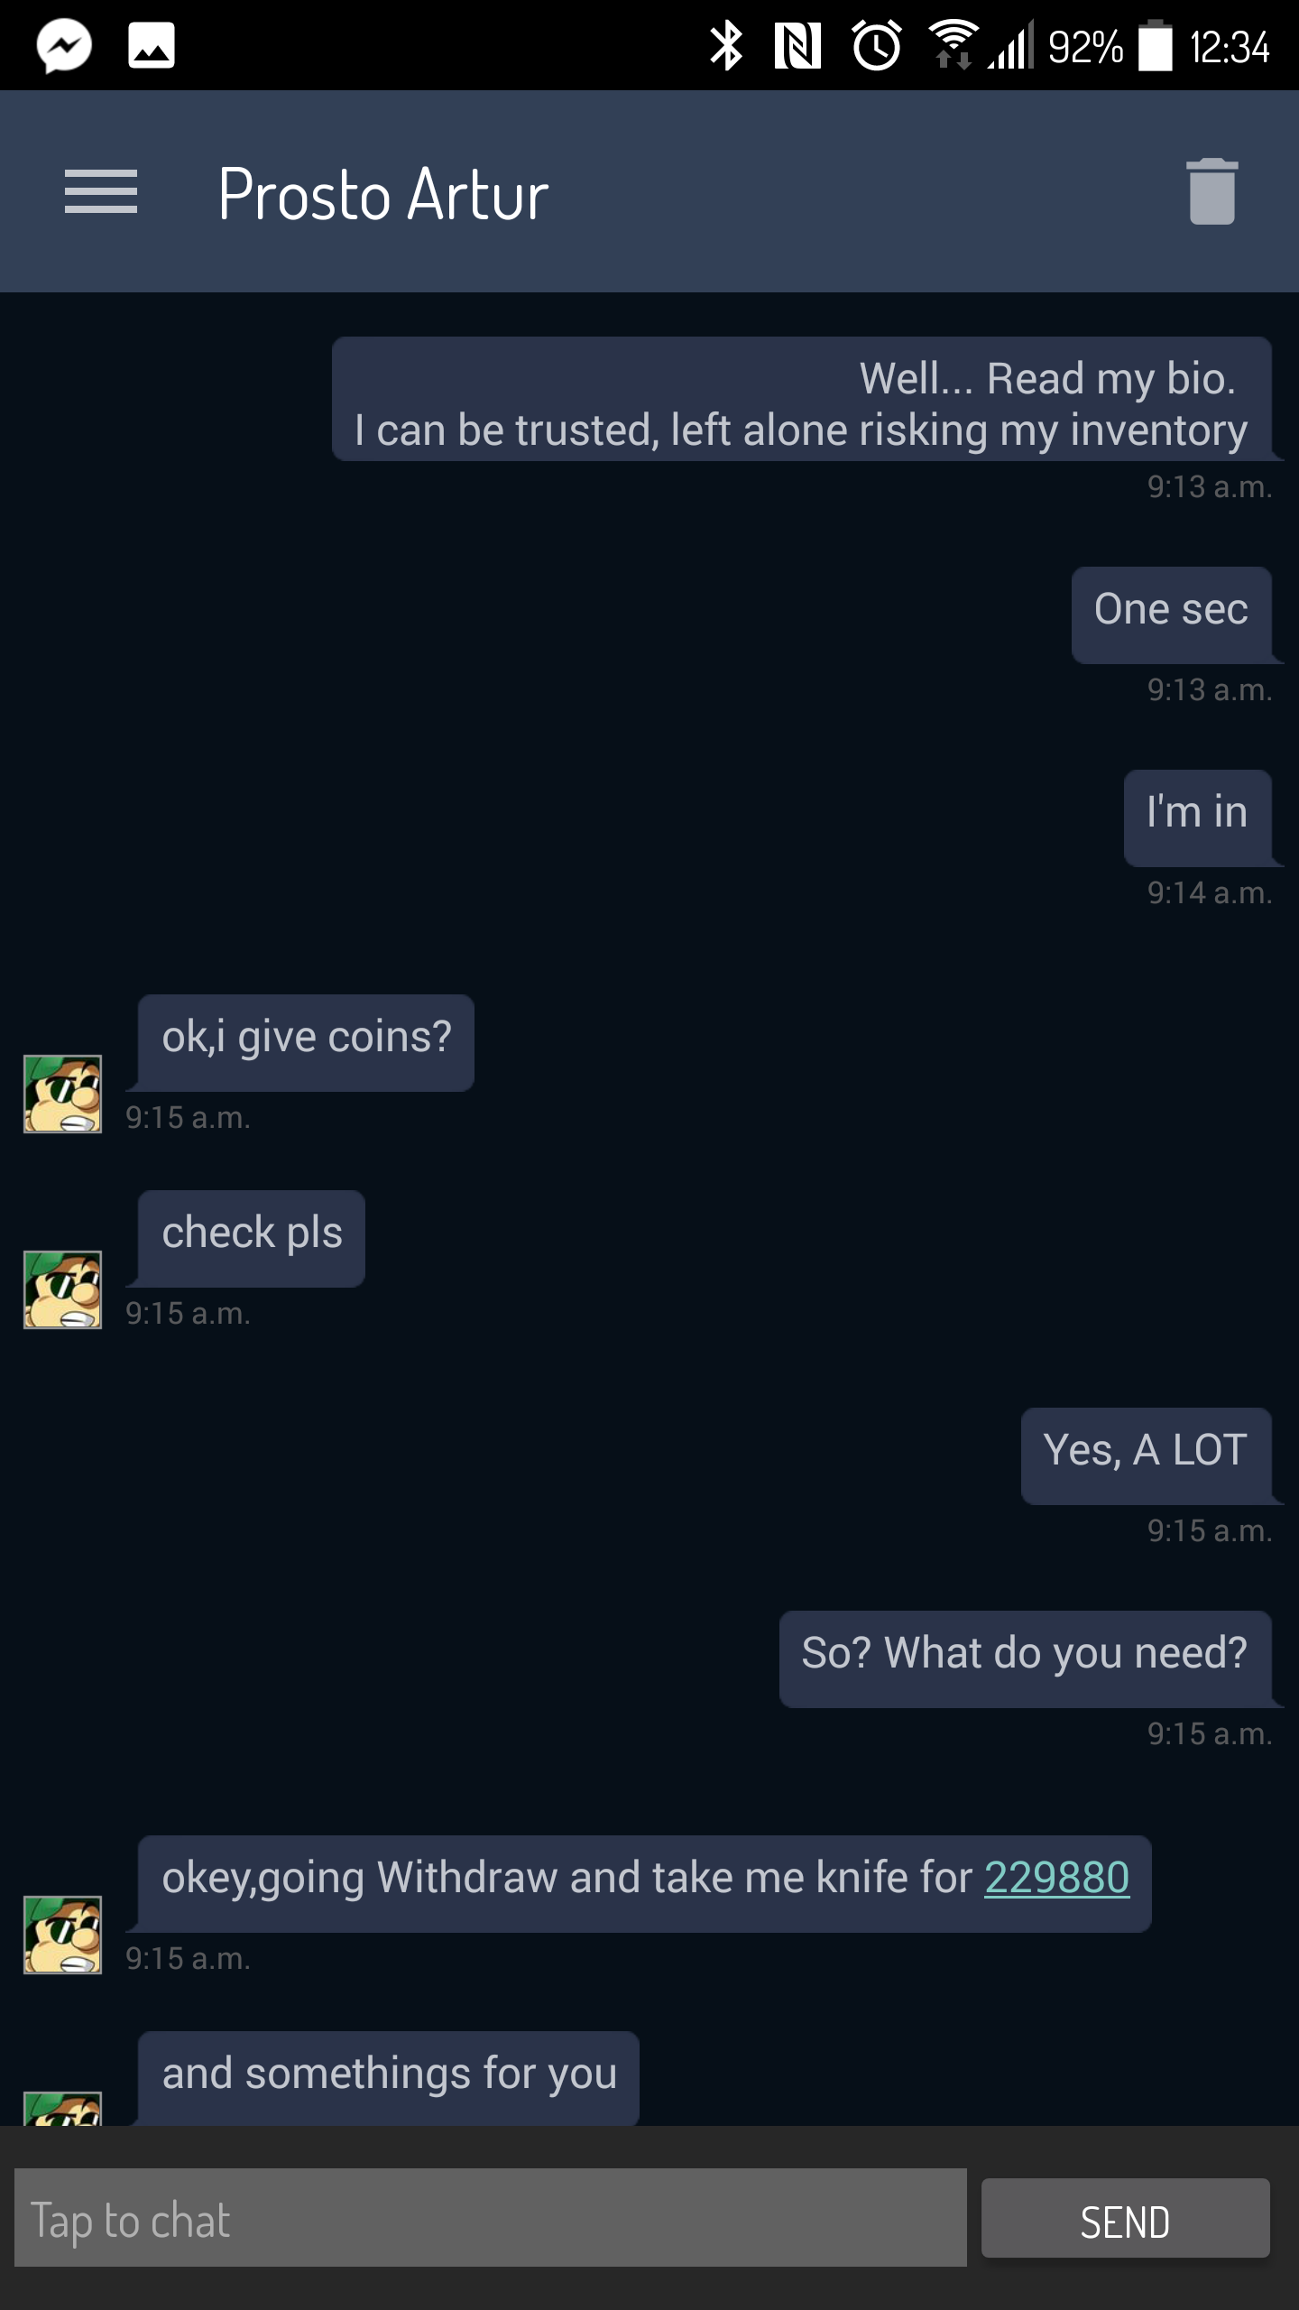Select the 'Prosto Artur' chat title

[383, 195]
